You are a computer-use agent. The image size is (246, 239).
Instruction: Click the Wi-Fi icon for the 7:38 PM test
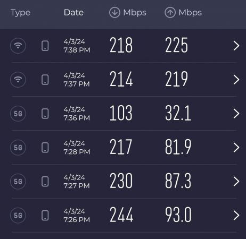(x=18, y=46)
